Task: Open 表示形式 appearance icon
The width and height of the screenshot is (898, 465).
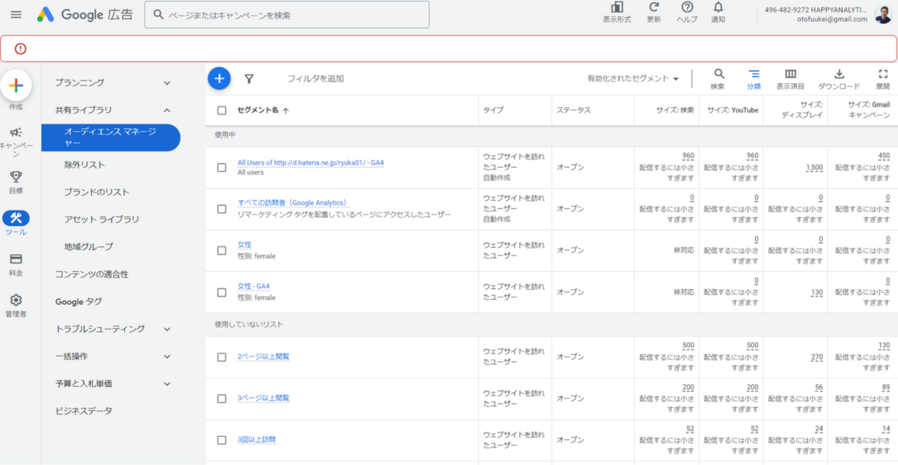Action: tap(616, 7)
